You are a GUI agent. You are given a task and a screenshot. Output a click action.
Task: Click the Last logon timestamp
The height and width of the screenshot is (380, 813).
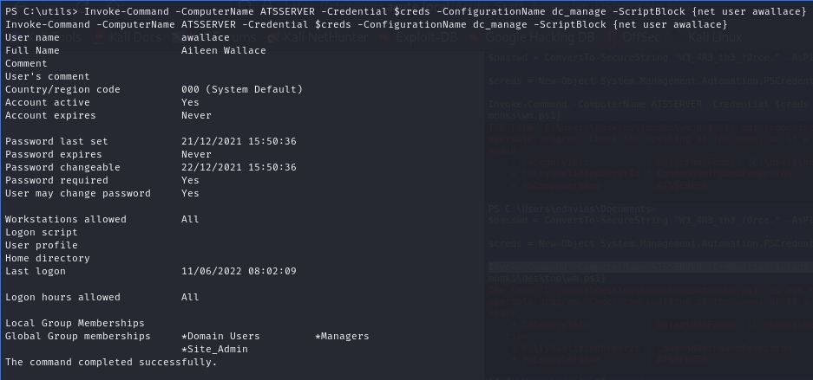pyautogui.click(x=239, y=271)
